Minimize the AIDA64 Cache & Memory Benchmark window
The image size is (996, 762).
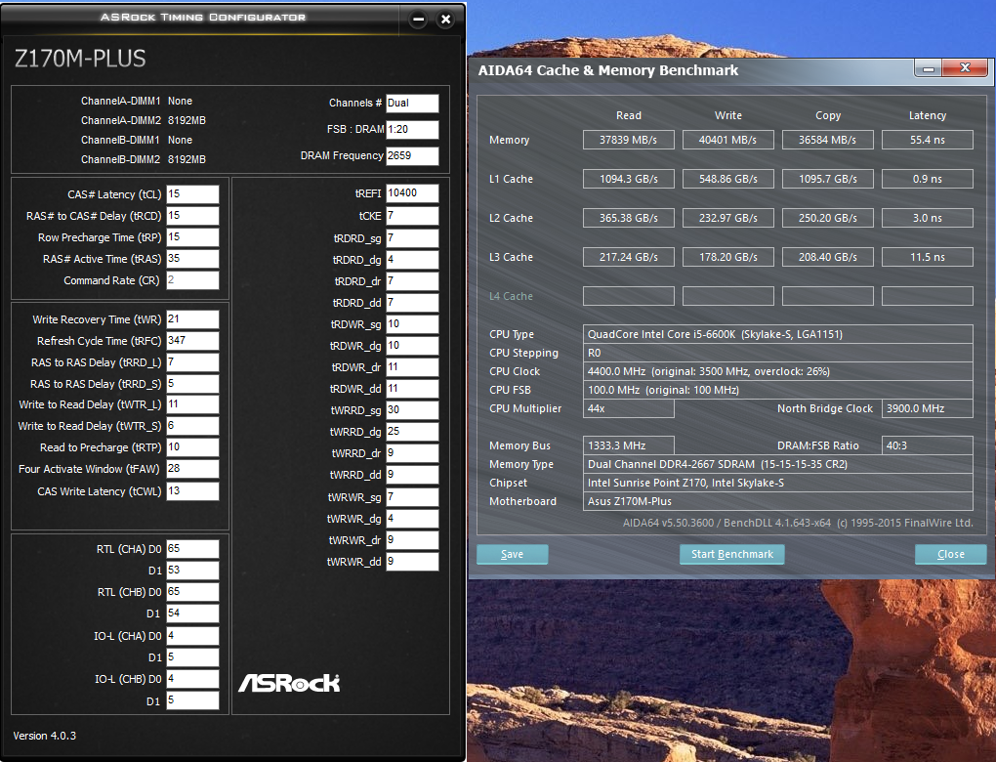click(929, 68)
